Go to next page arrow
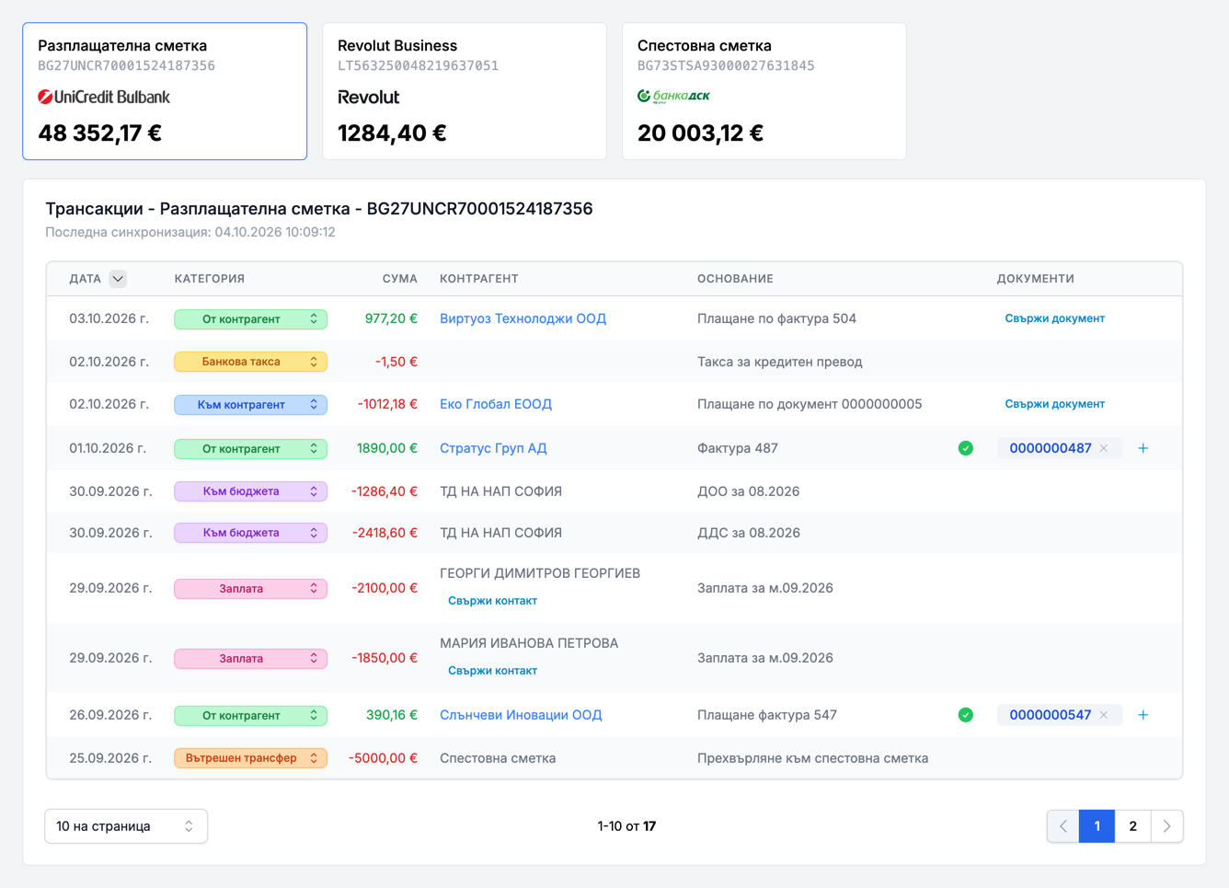 (1167, 826)
